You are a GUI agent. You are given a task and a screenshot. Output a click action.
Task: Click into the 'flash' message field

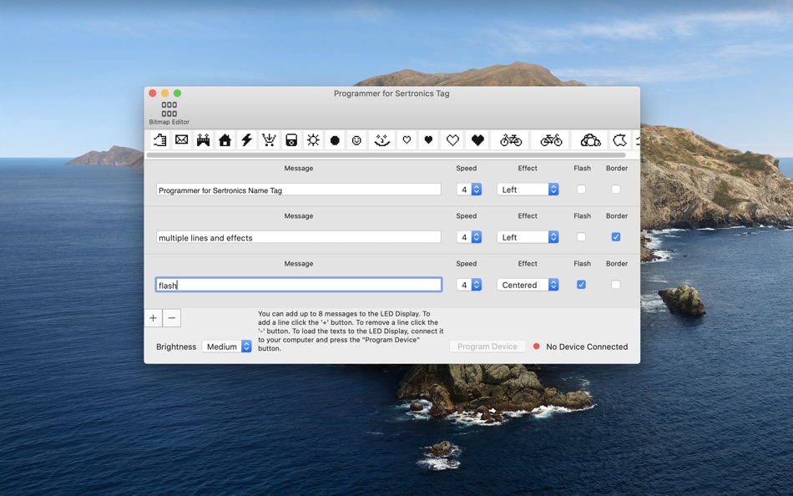(x=298, y=285)
